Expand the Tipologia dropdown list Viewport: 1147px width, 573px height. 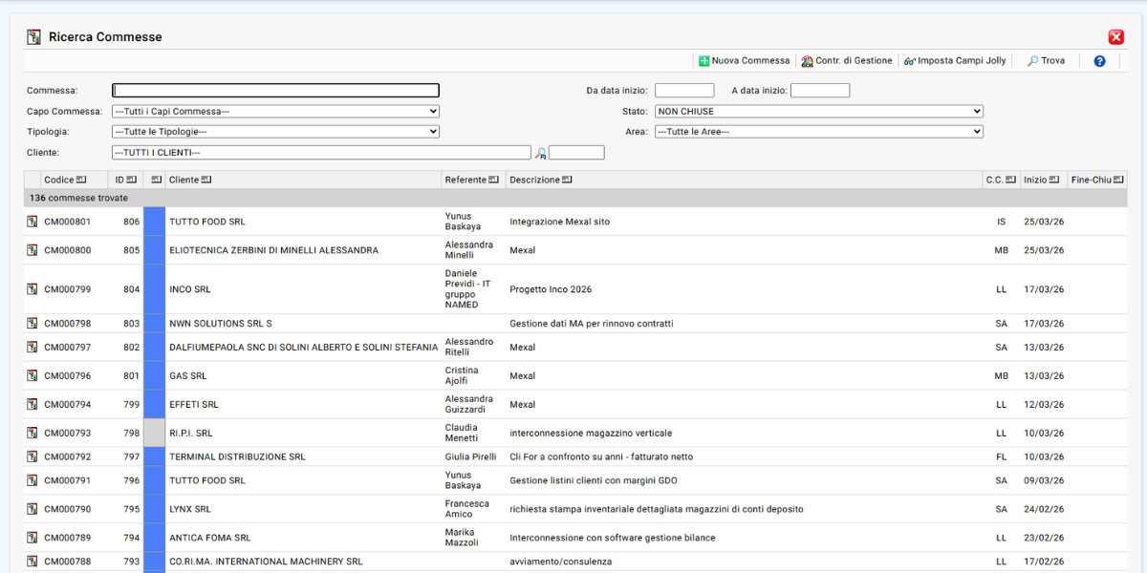click(275, 132)
